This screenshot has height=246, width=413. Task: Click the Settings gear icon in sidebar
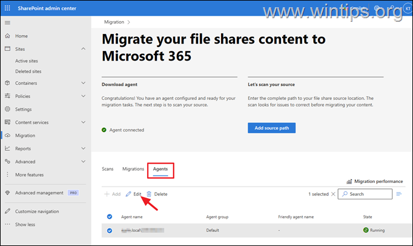click(8, 109)
